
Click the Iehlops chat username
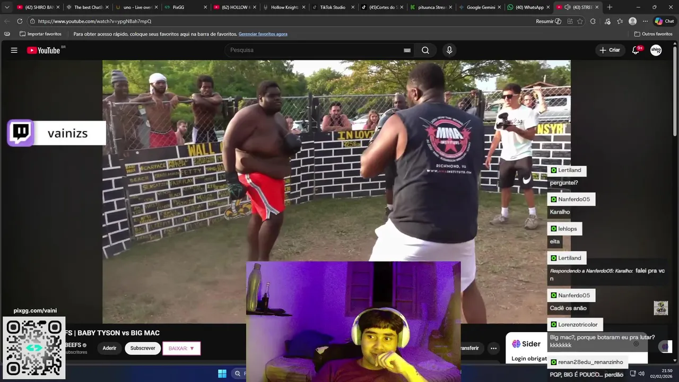click(568, 229)
